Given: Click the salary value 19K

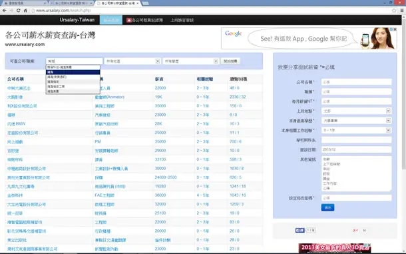Looking at the screenshot, I should [x=158, y=97].
